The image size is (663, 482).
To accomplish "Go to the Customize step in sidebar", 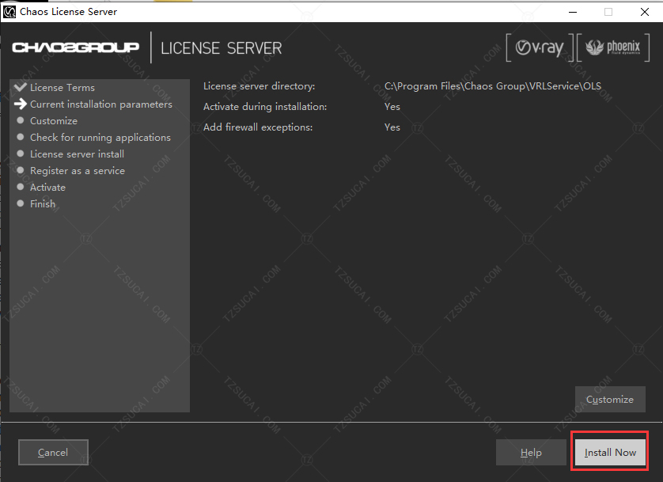I will point(54,121).
